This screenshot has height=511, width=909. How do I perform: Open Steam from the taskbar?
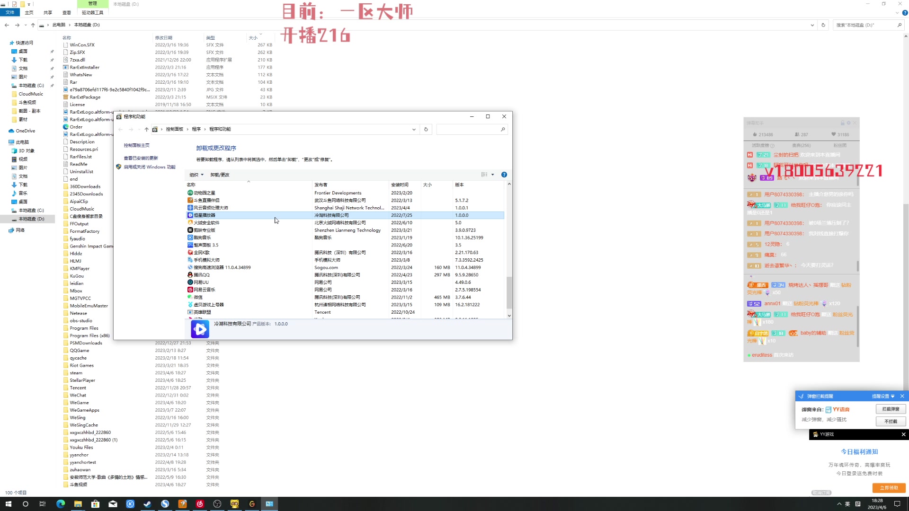pyautogui.click(x=147, y=504)
